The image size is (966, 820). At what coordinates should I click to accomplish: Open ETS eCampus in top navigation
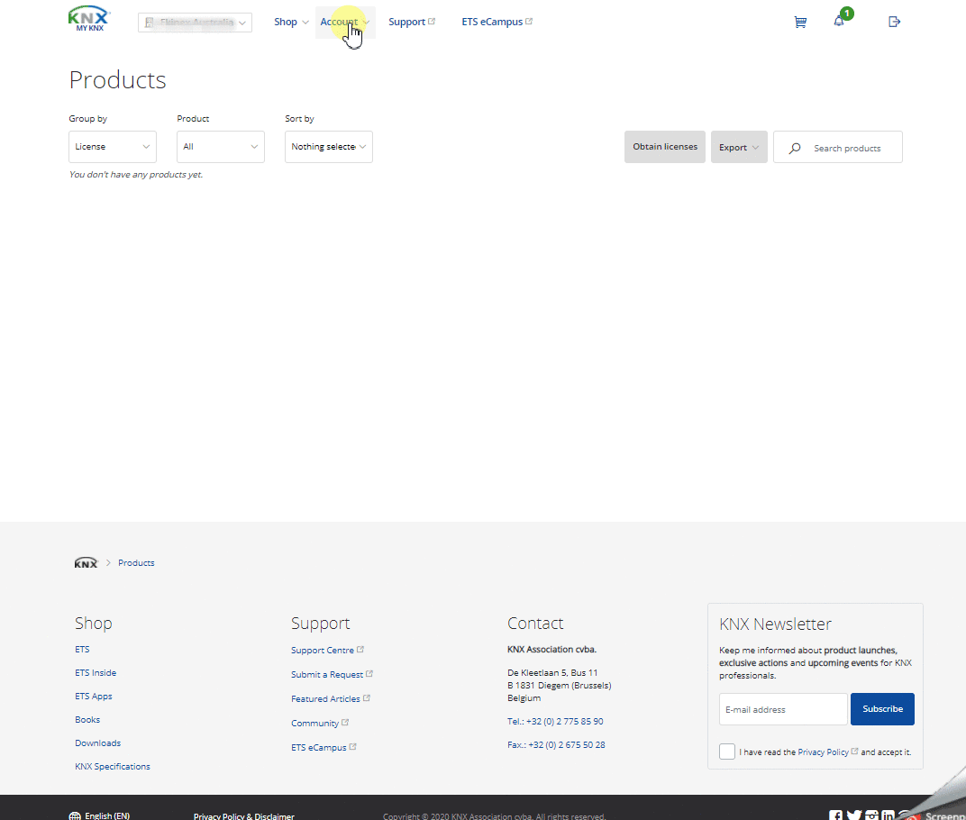(x=497, y=23)
